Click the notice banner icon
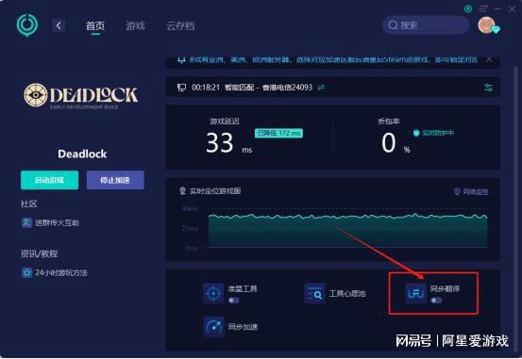This screenshot has width=522, height=359. coord(181,60)
